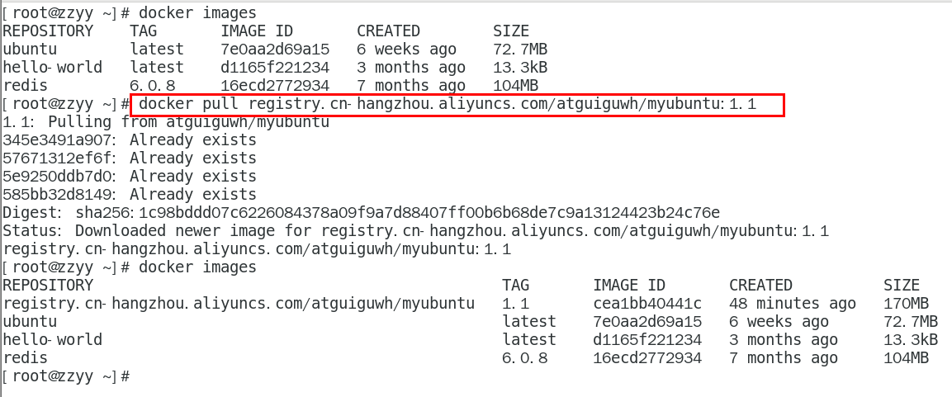Click the 170MB size value
Image resolution: width=952 pixels, height=397 pixels.
[906, 304]
